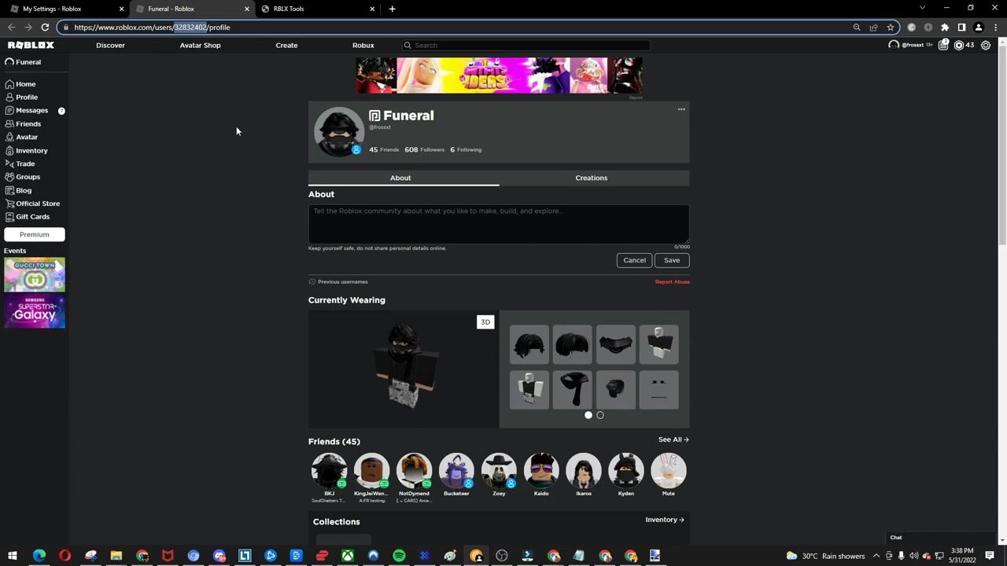Click the 608 Followers count

424,149
